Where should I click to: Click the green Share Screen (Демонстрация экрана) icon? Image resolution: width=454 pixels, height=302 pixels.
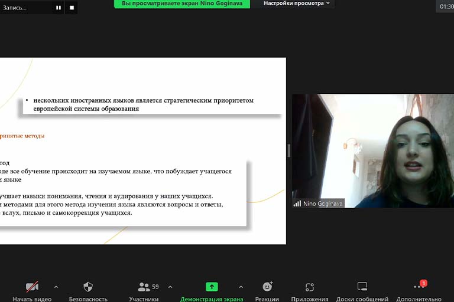pos(212,287)
